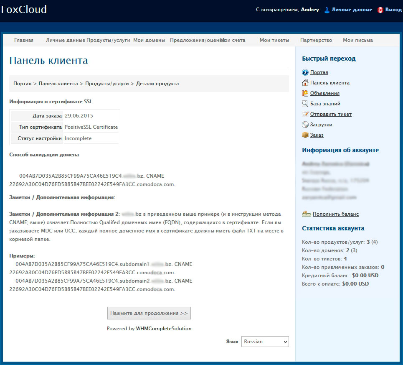Click the Нажмите для продолжения button
403x365 pixels.
click(x=149, y=313)
